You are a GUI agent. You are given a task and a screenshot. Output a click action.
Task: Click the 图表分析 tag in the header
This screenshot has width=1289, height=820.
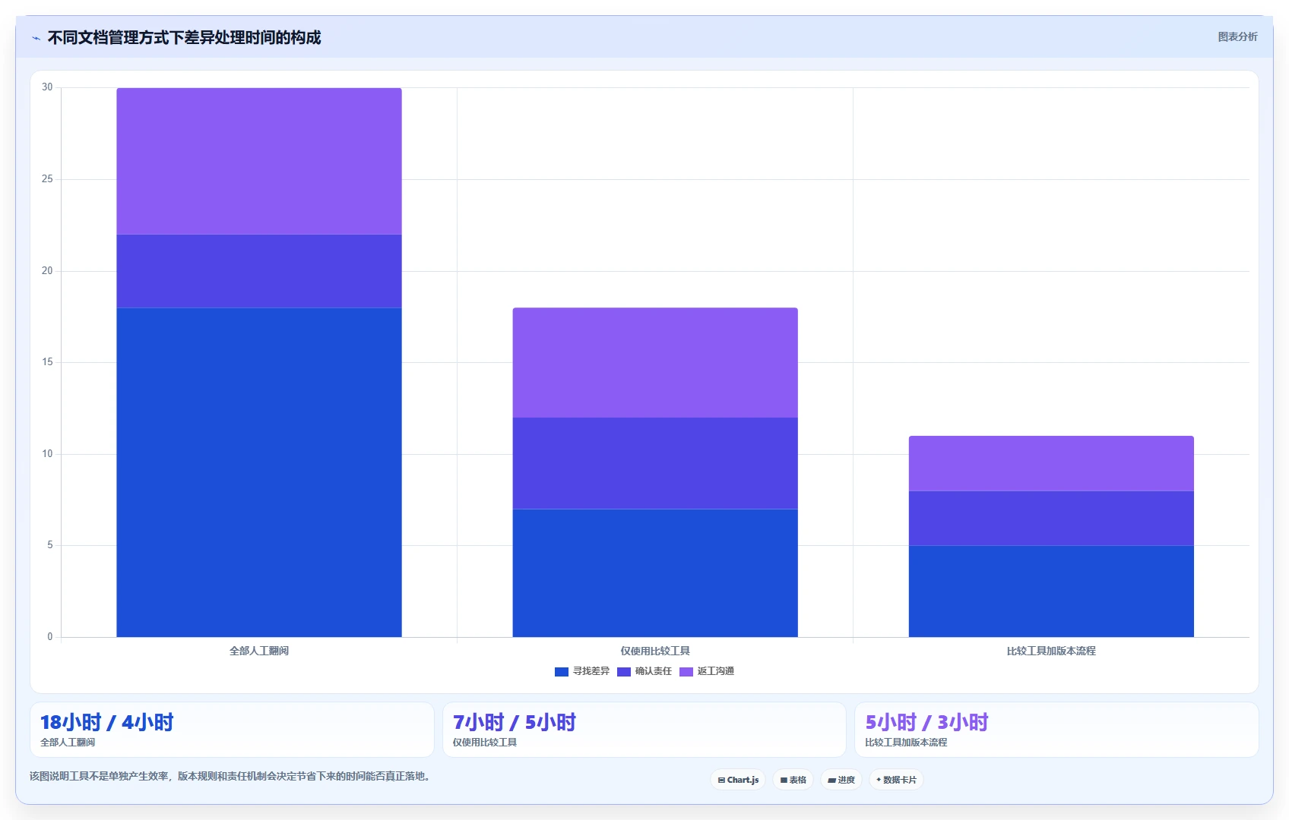1237,36
